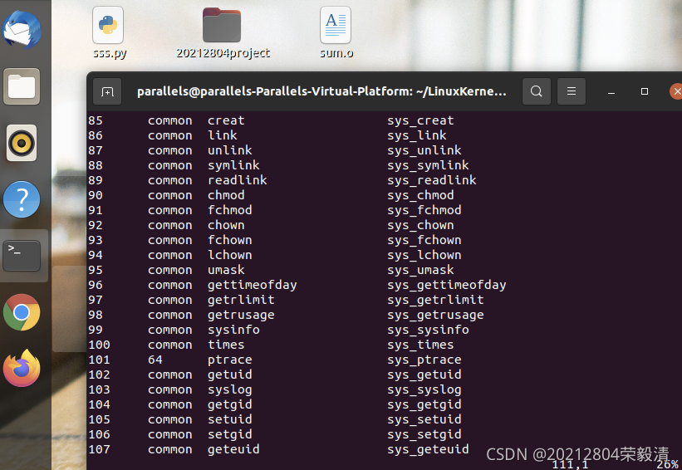Click 'sys_gettimeofday' entry text

(447, 286)
